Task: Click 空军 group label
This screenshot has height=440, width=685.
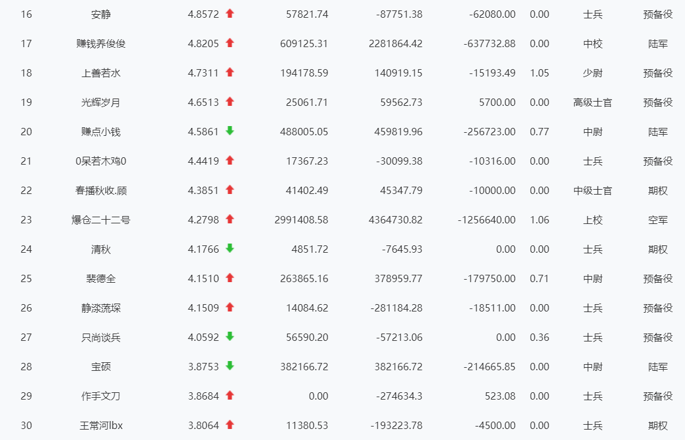Action: tap(658, 220)
